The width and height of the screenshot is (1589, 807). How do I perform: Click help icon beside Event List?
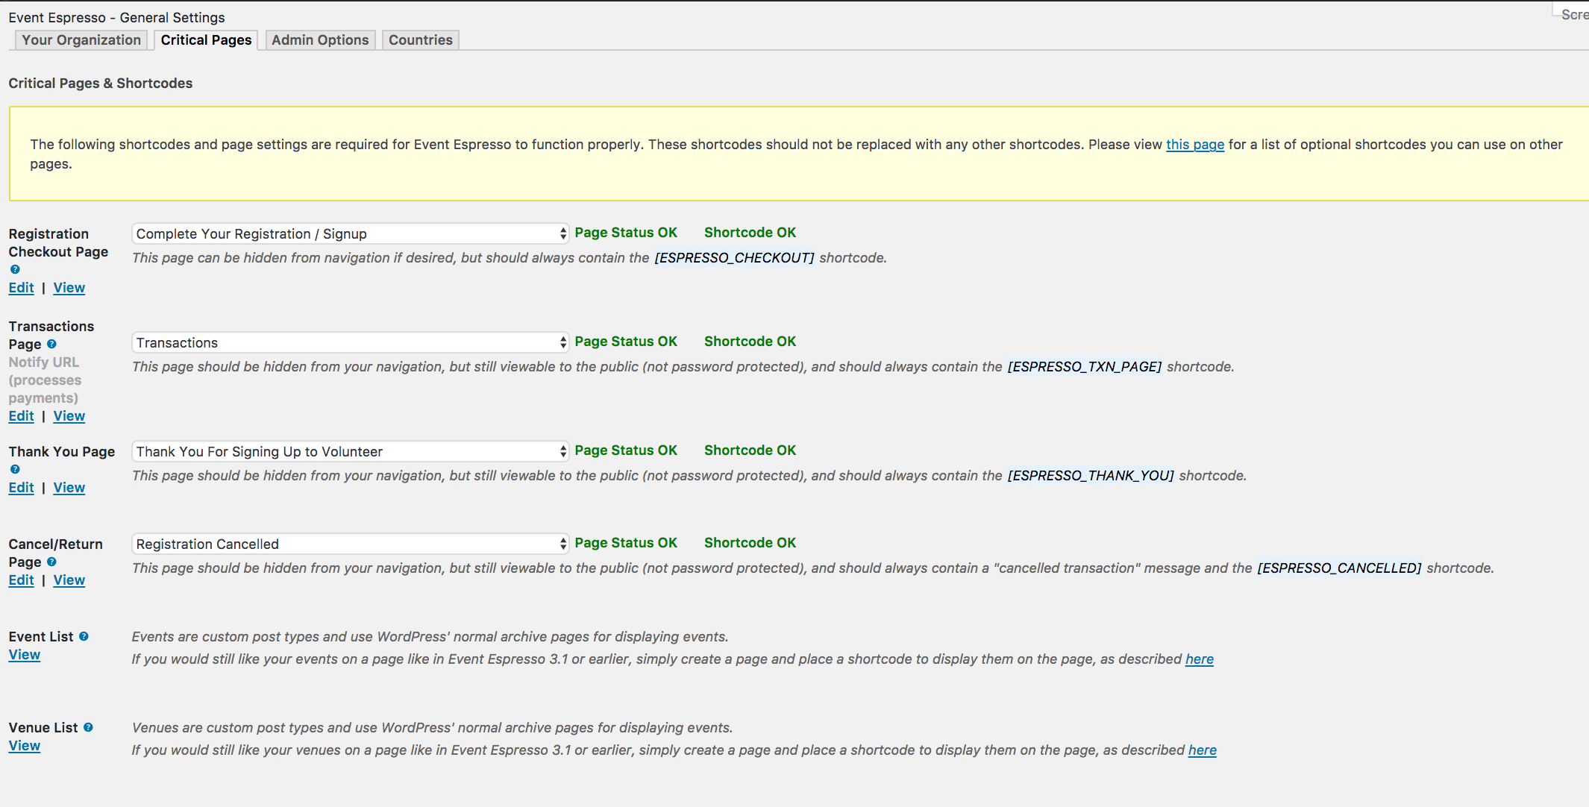click(x=84, y=637)
